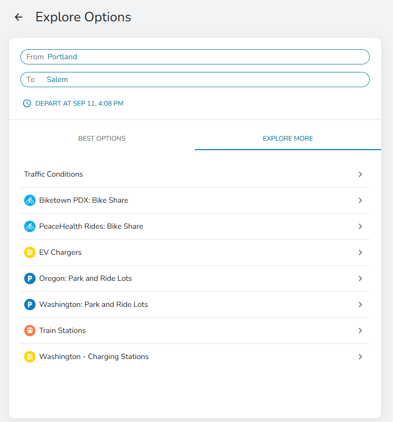The image size is (393, 422).
Task: Switch to the Best Options tab
Action: point(102,138)
